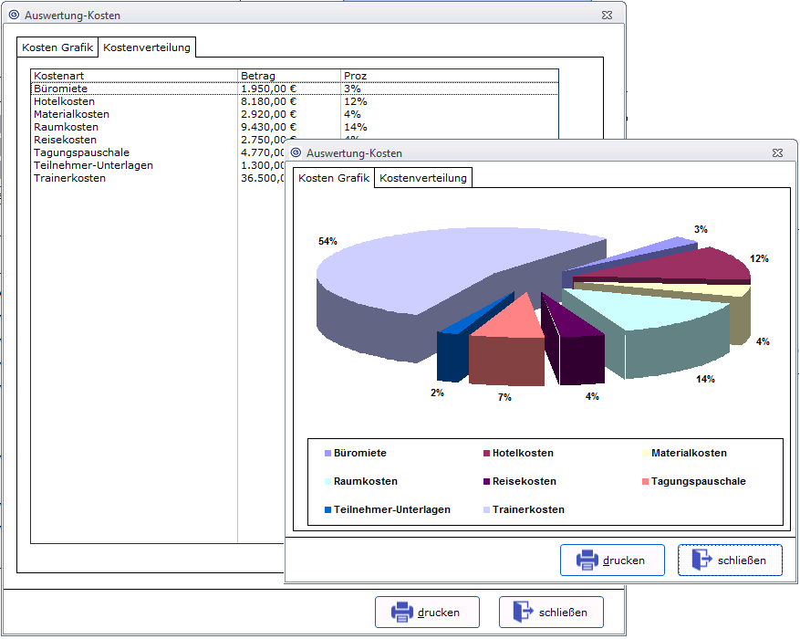Viewport: 800px width, 639px height.
Task: Open Kosten Grafik tab in the background window
Action: [x=57, y=47]
